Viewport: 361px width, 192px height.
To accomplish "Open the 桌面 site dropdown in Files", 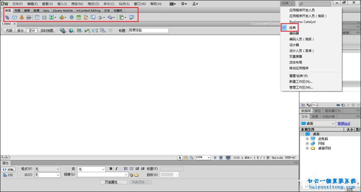I will pos(318,124).
